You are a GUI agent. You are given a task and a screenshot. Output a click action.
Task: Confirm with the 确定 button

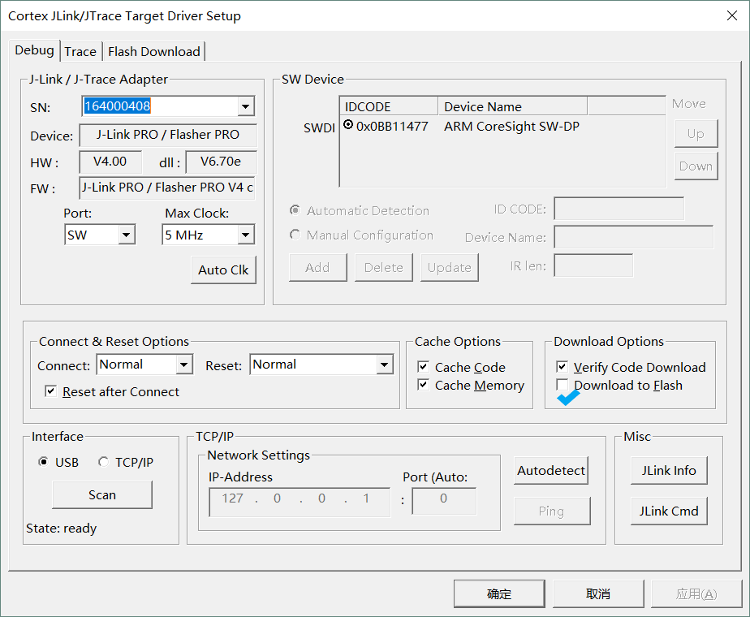click(499, 593)
